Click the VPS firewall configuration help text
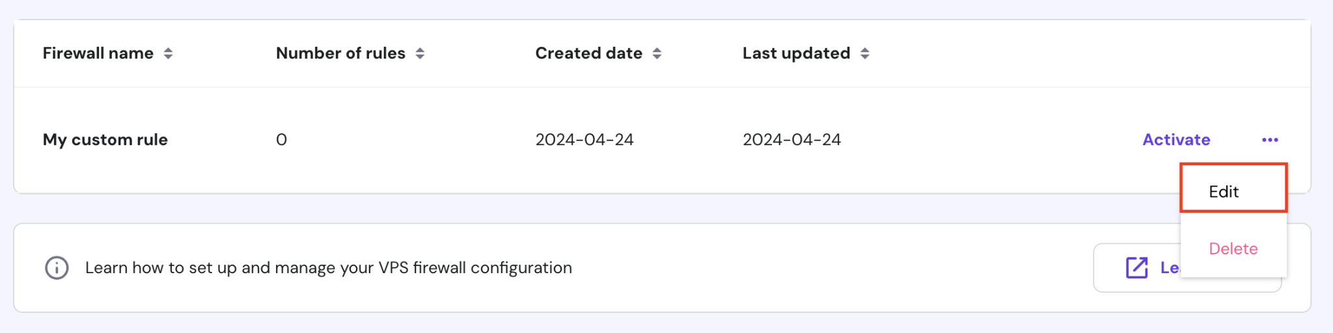The image size is (1333, 333). pos(328,267)
